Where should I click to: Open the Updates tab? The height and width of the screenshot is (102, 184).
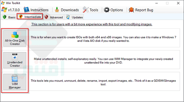point(74,17)
